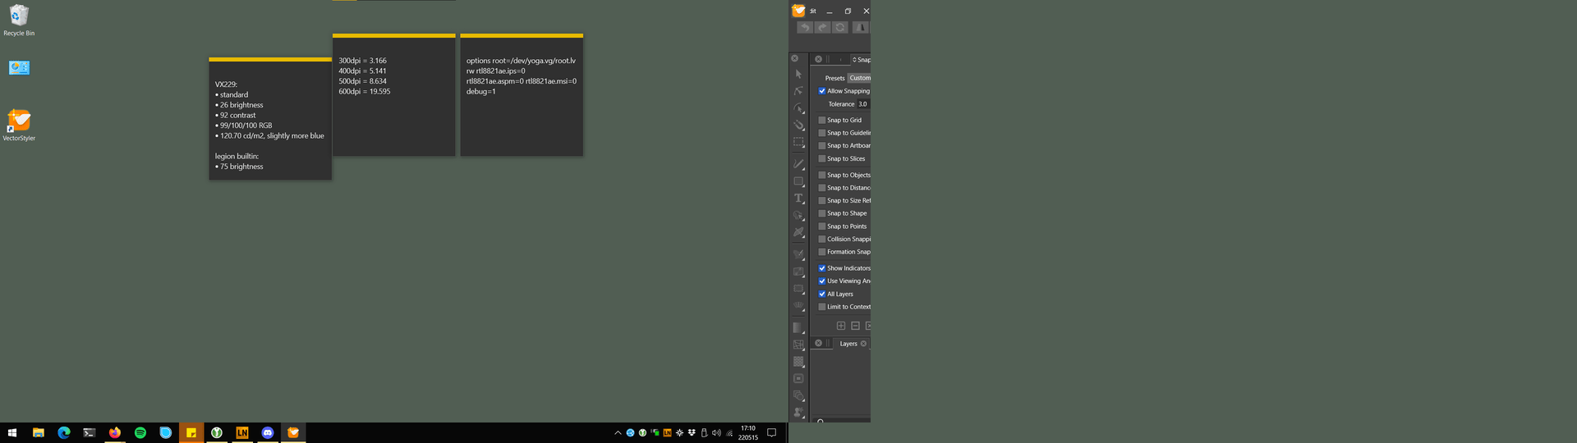Expand the Snap panel selector

[x=861, y=60]
